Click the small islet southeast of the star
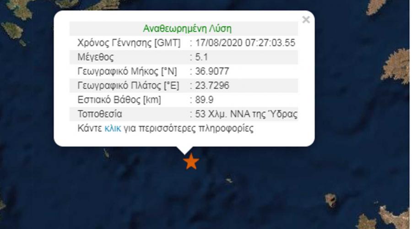 click(x=229, y=180)
